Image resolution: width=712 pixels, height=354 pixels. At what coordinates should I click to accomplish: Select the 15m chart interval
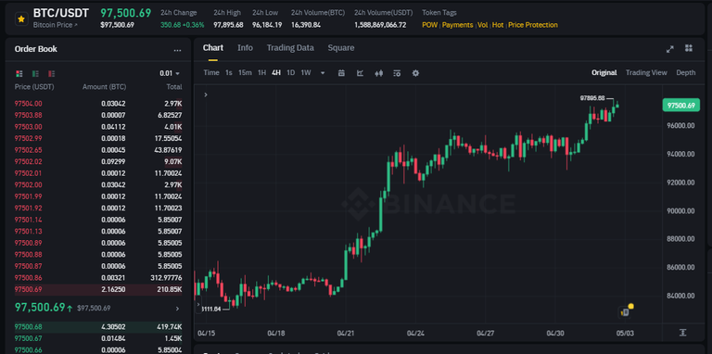[x=245, y=72]
